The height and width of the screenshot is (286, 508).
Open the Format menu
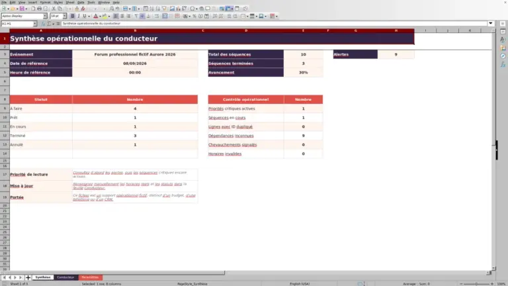click(45, 2)
